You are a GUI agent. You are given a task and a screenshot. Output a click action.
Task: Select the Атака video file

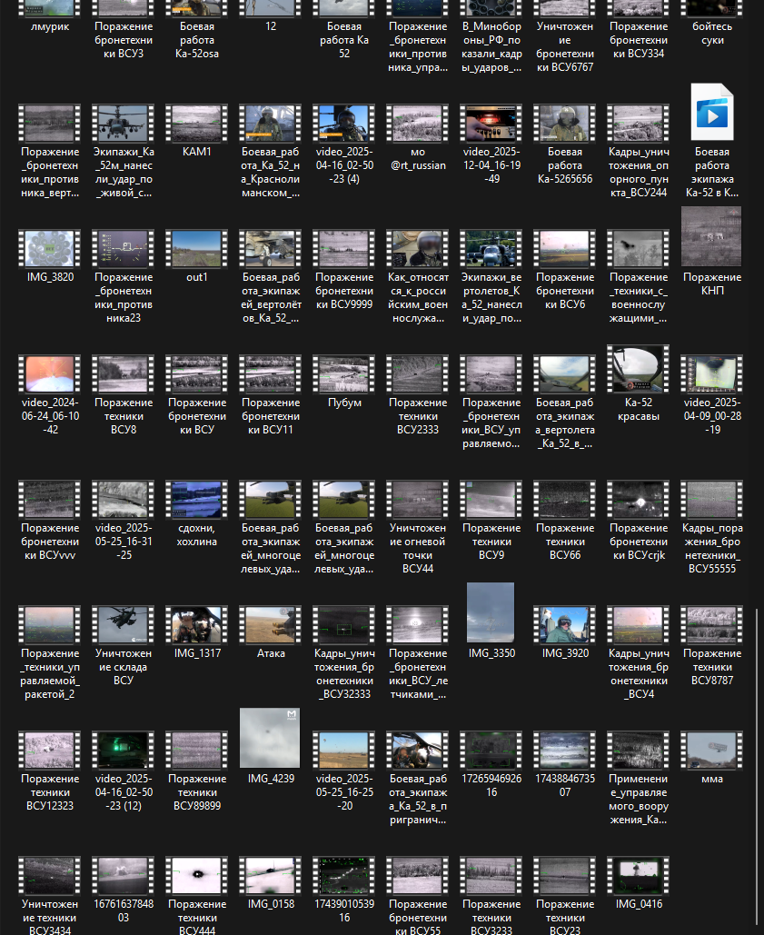pyautogui.click(x=271, y=632)
